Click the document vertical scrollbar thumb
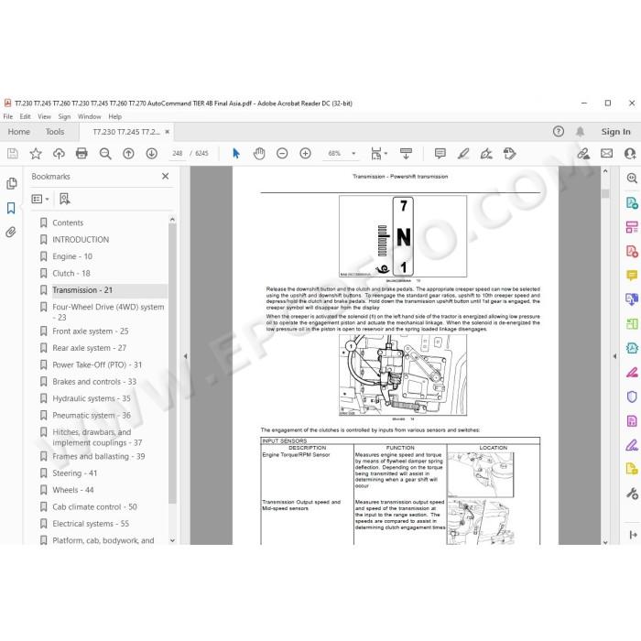Image resolution: width=641 pixels, height=641 pixels. (x=605, y=193)
